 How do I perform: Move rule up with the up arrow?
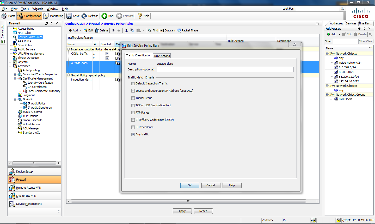[113, 30]
